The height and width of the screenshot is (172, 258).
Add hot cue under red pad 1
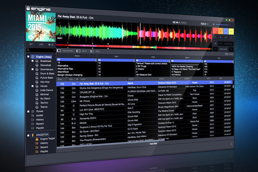215,38
